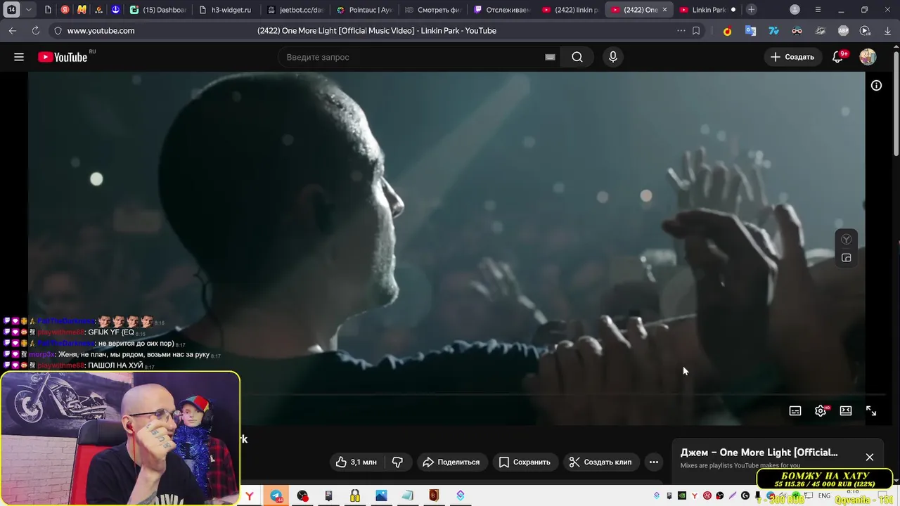Open the browser profile icon in title bar

coord(795,10)
